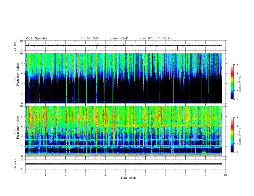Click the '-3' label on ch.1 color bar
The height and width of the screenshot is (196, 254).
pos(237,64)
